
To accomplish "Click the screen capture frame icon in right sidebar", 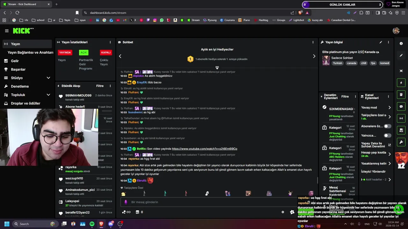I will pyautogui.click(x=401, y=71).
